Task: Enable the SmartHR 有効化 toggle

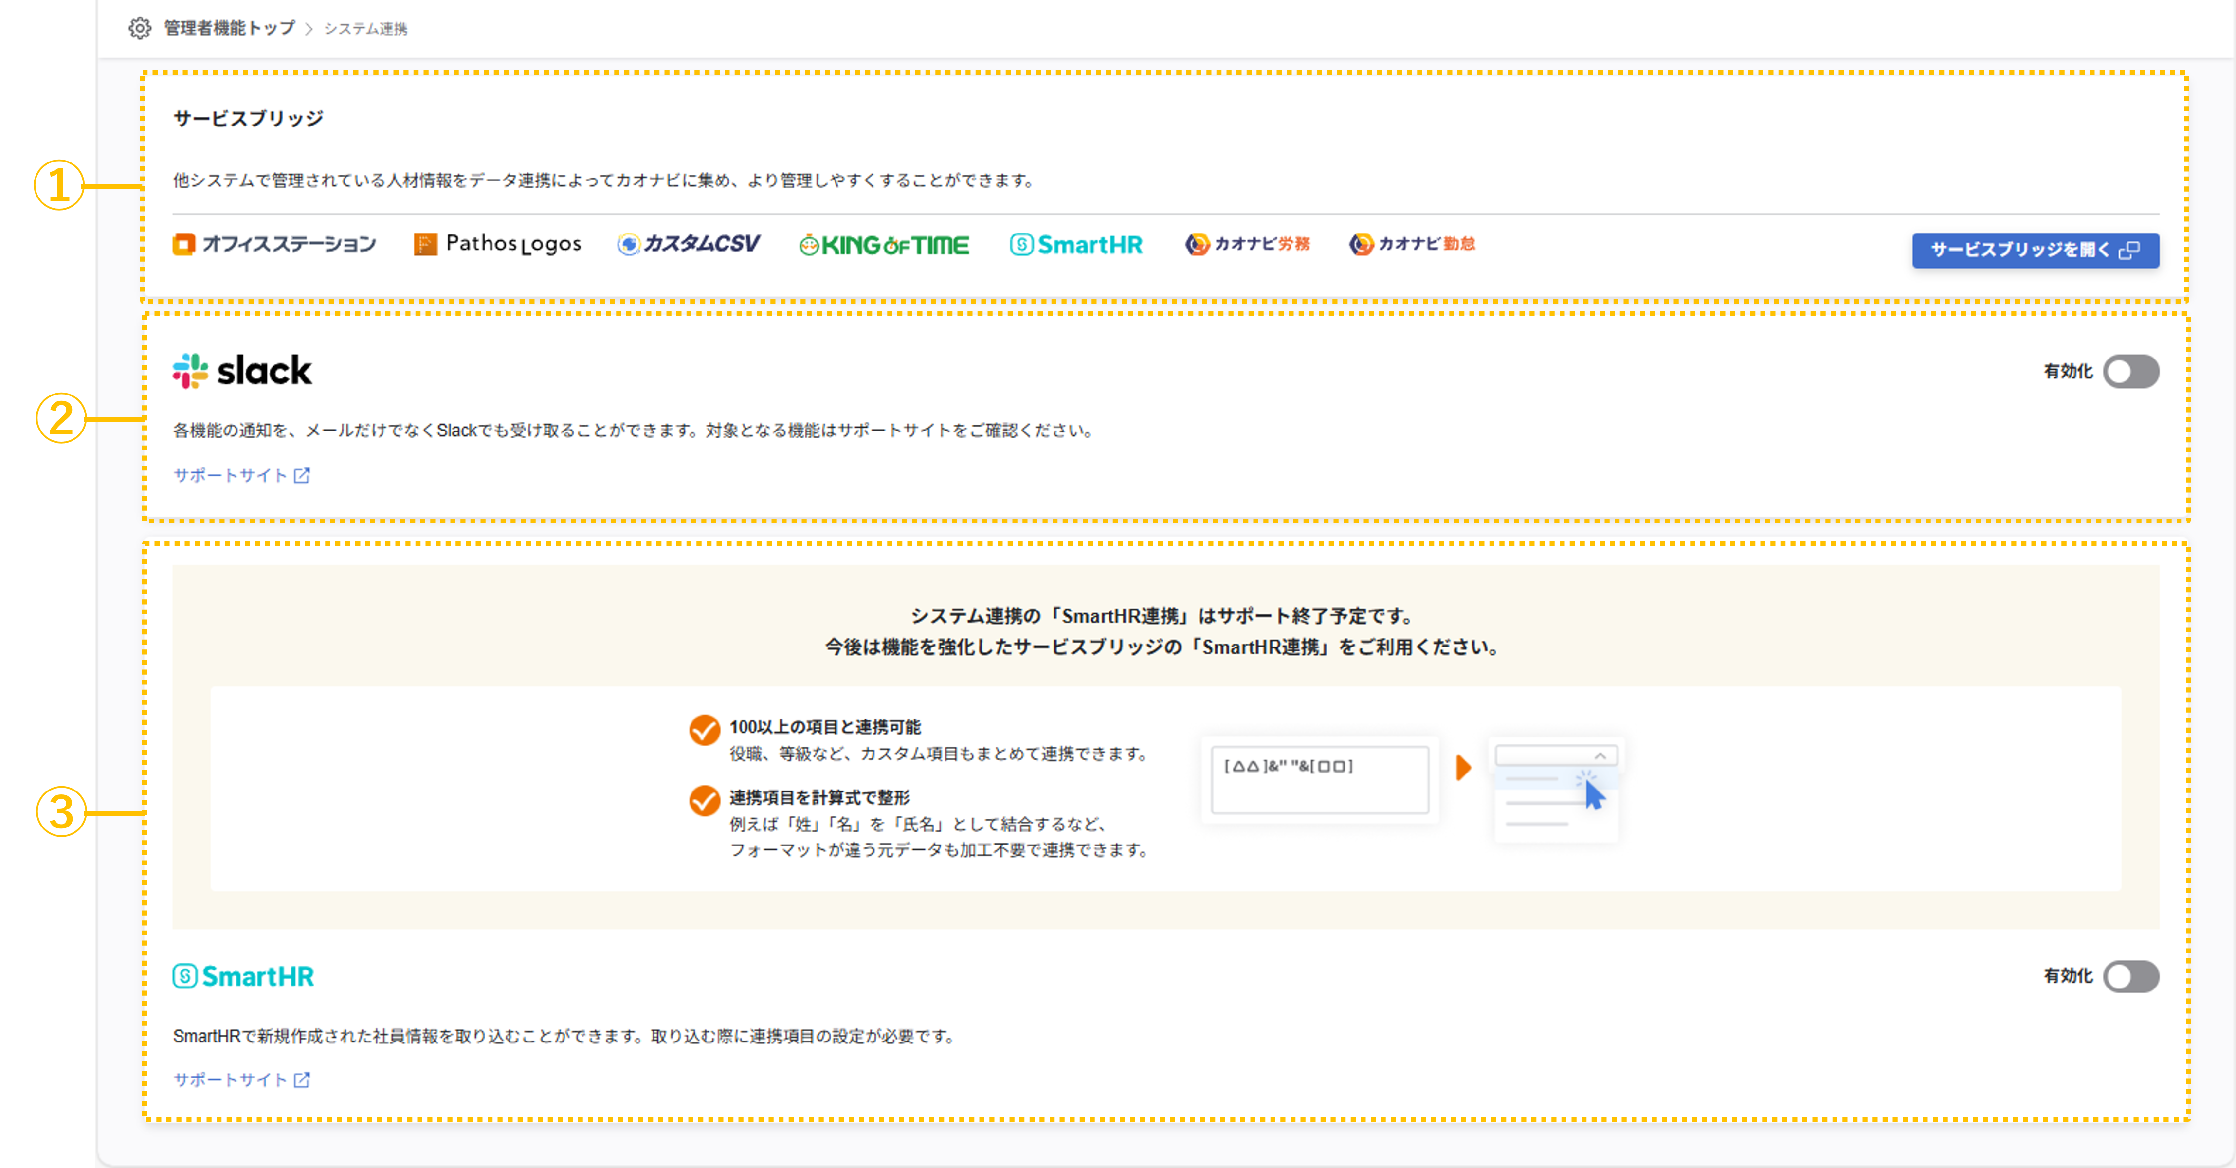Action: (2130, 976)
